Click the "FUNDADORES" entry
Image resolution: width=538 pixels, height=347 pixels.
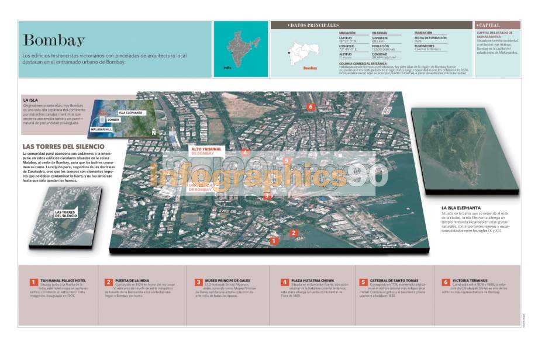(428, 47)
